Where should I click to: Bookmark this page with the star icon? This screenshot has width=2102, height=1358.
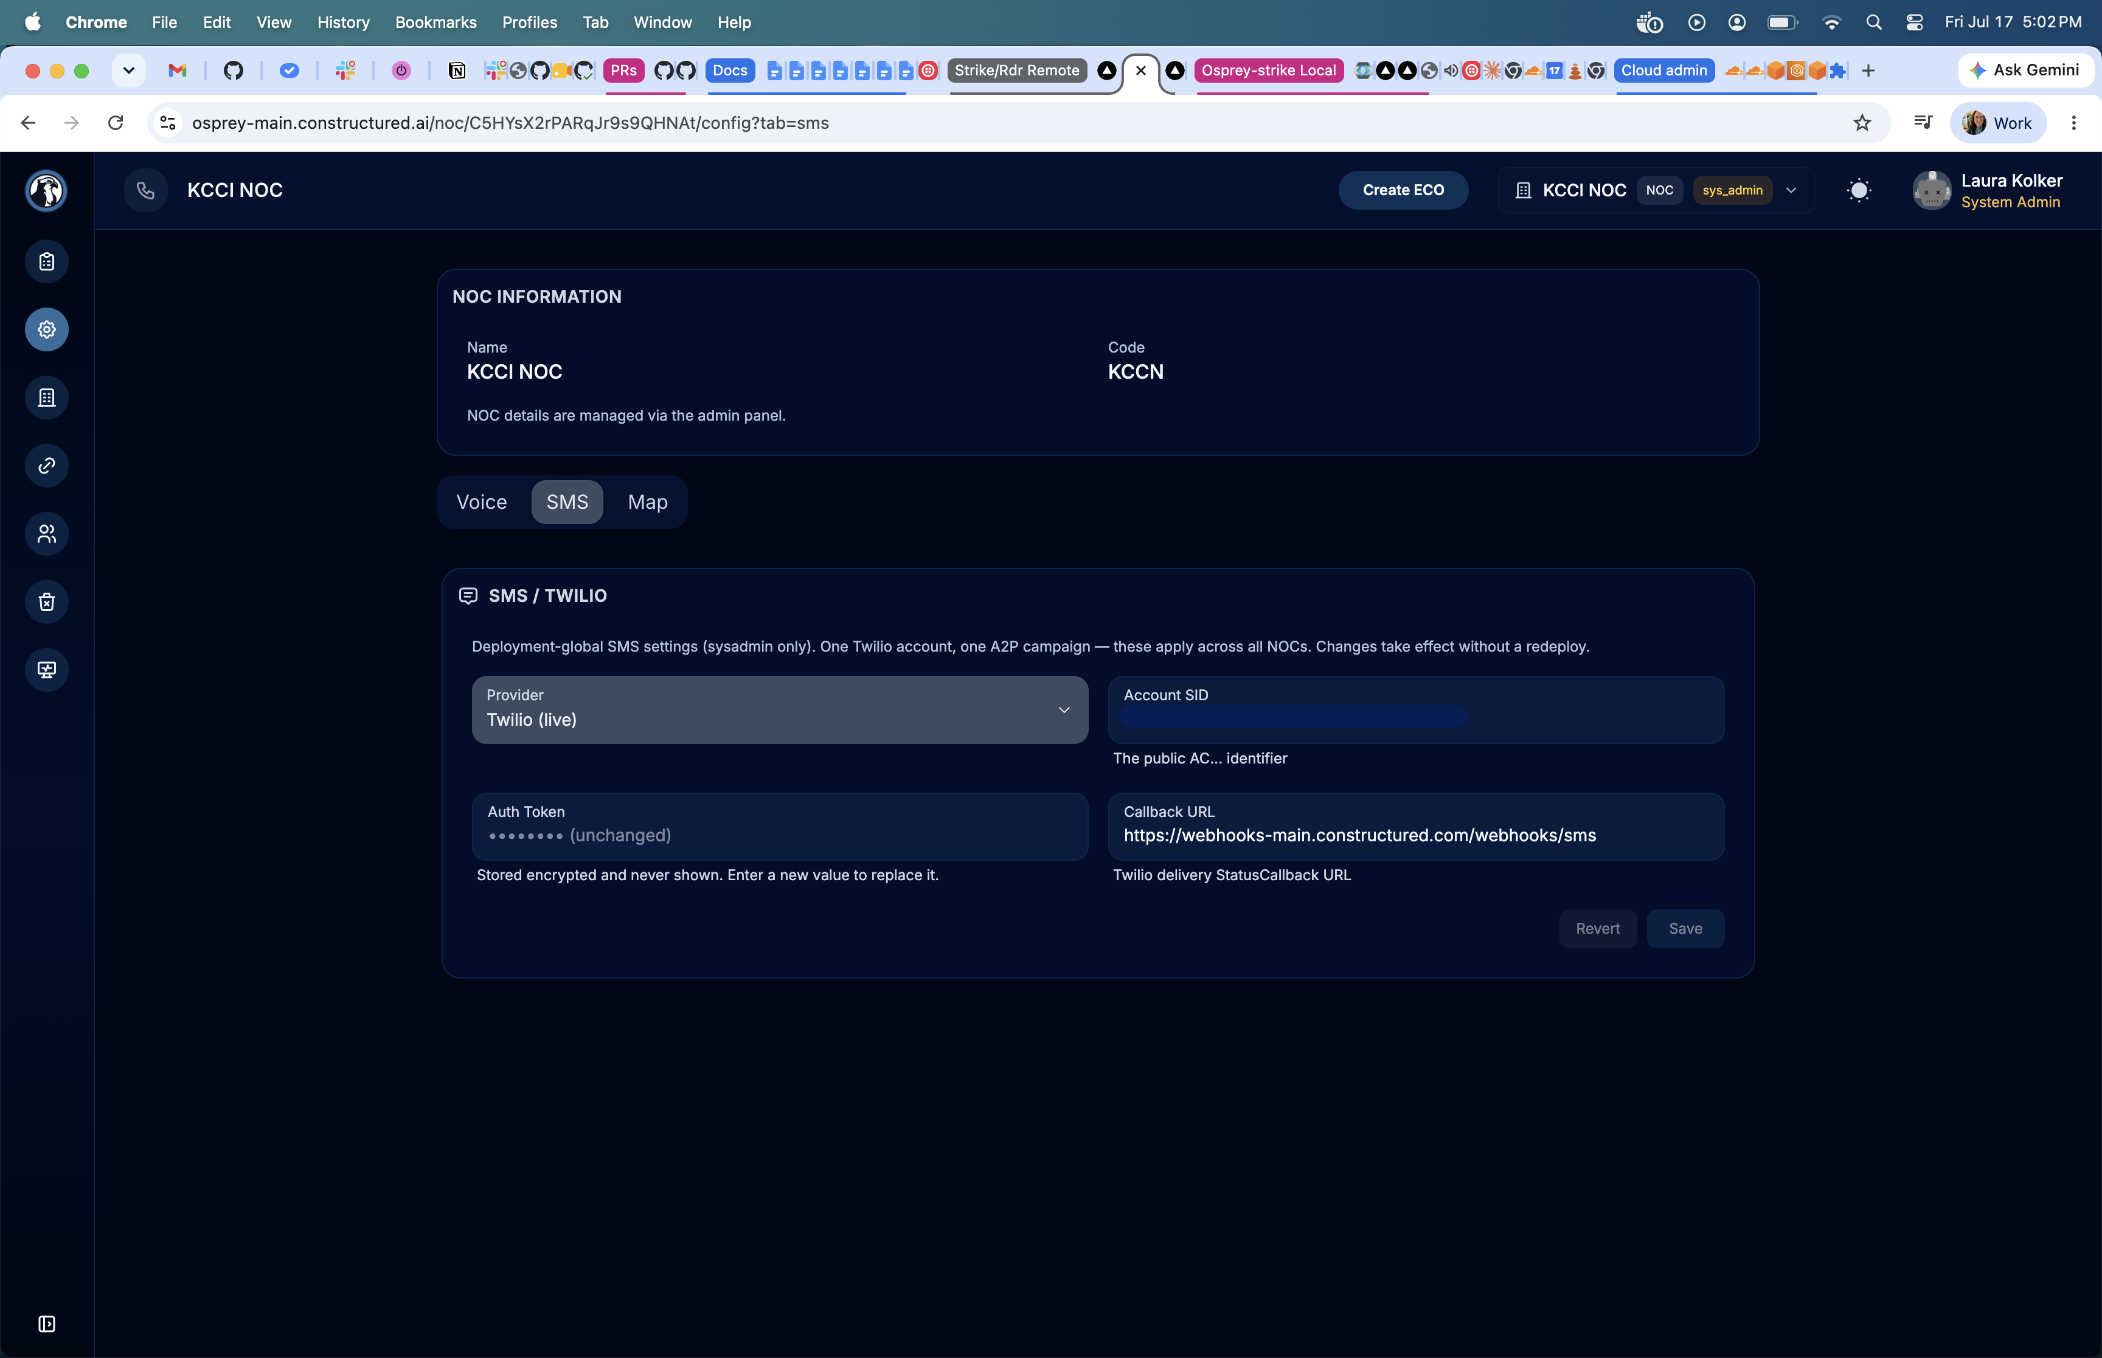[x=1862, y=123]
